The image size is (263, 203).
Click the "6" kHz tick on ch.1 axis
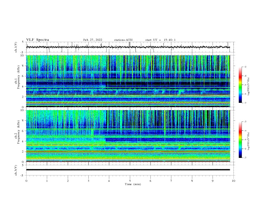(x=24, y=76)
